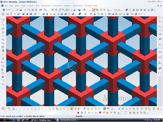Open the Assembly Navigator side tab

[160, 21]
